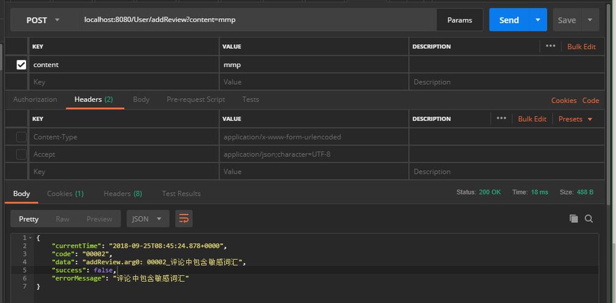Click the empty headers Value field

[x=314, y=171]
